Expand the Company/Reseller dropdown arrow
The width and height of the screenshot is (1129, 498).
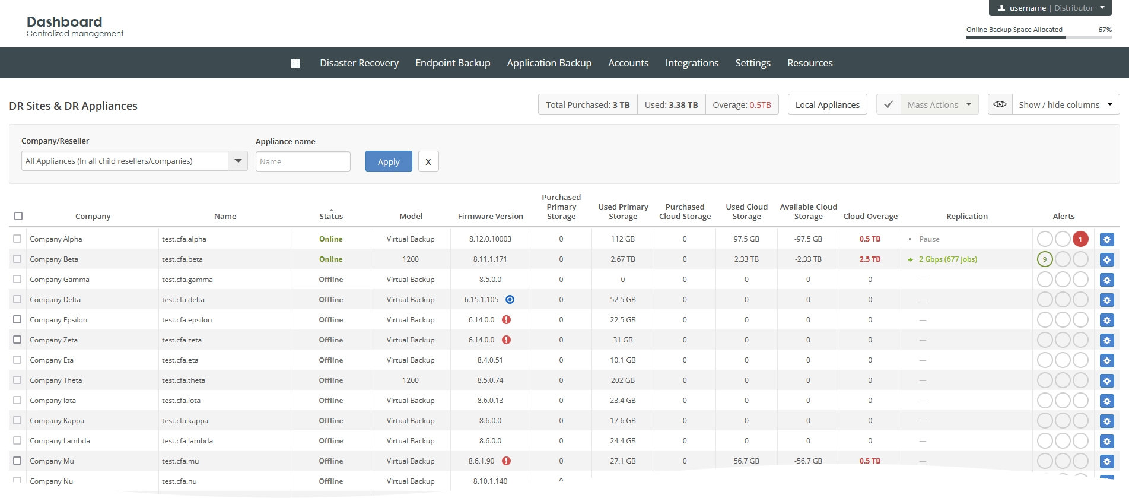point(238,161)
